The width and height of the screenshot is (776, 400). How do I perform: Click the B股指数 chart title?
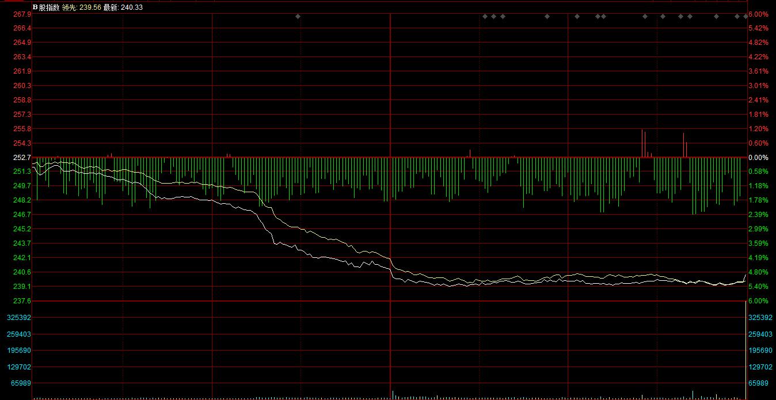pos(46,7)
